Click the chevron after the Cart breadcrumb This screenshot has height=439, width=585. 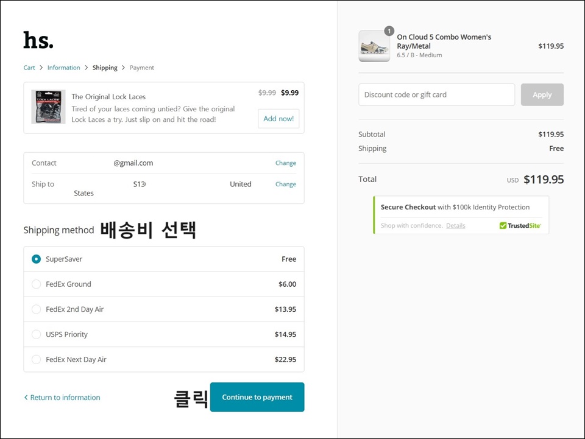click(41, 68)
